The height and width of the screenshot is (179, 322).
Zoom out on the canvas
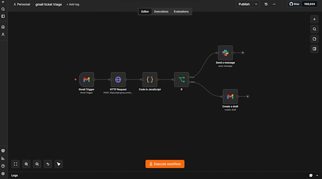(x=37, y=164)
